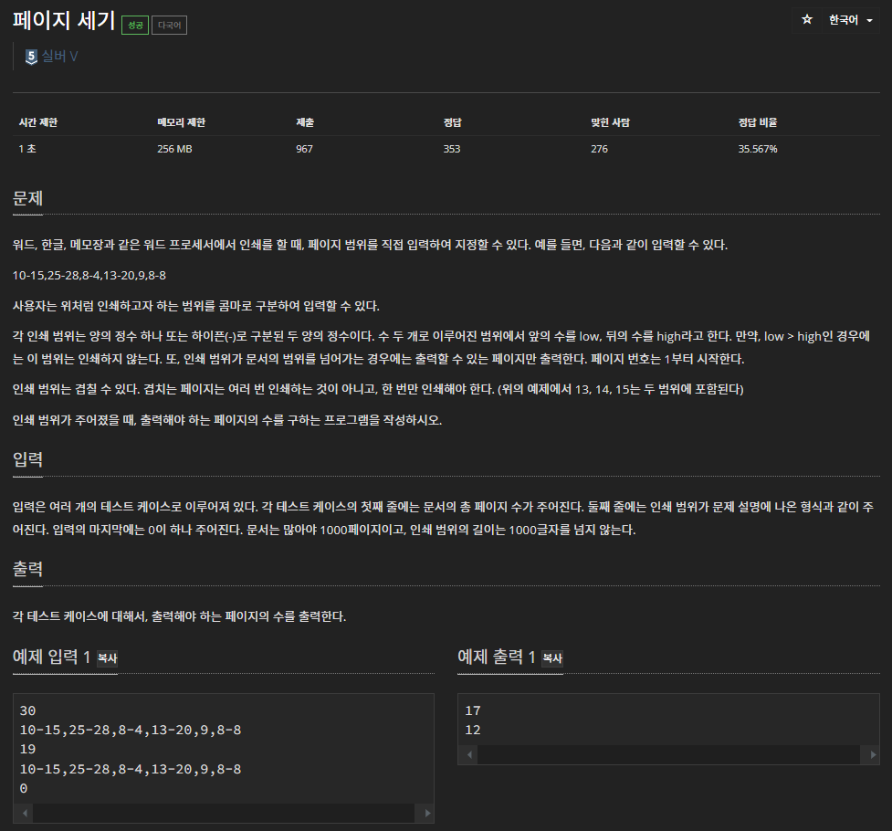
Task: Click the 17 line in sample output
Action: (473, 710)
